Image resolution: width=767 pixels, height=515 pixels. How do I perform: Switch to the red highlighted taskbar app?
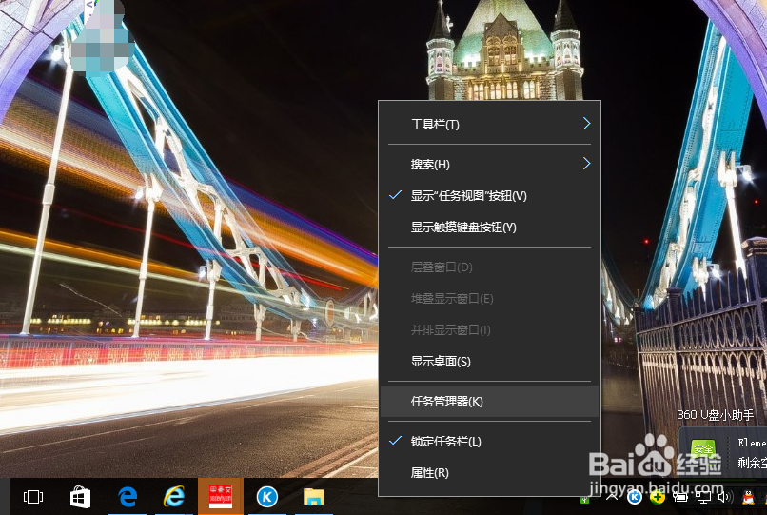[x=221, y=496]
